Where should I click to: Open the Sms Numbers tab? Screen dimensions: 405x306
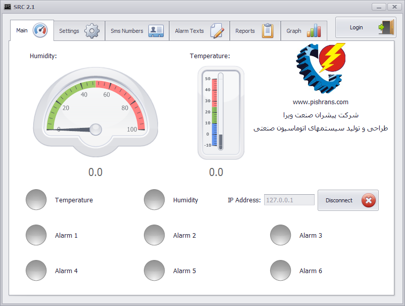point(137,31)
